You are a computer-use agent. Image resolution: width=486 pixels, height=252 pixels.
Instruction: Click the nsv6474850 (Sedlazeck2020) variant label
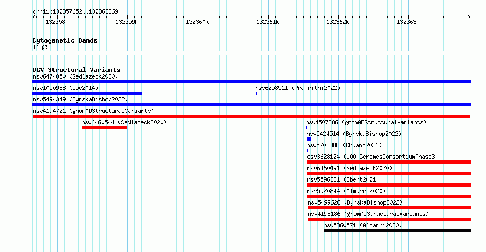click(x=75, y=76)
